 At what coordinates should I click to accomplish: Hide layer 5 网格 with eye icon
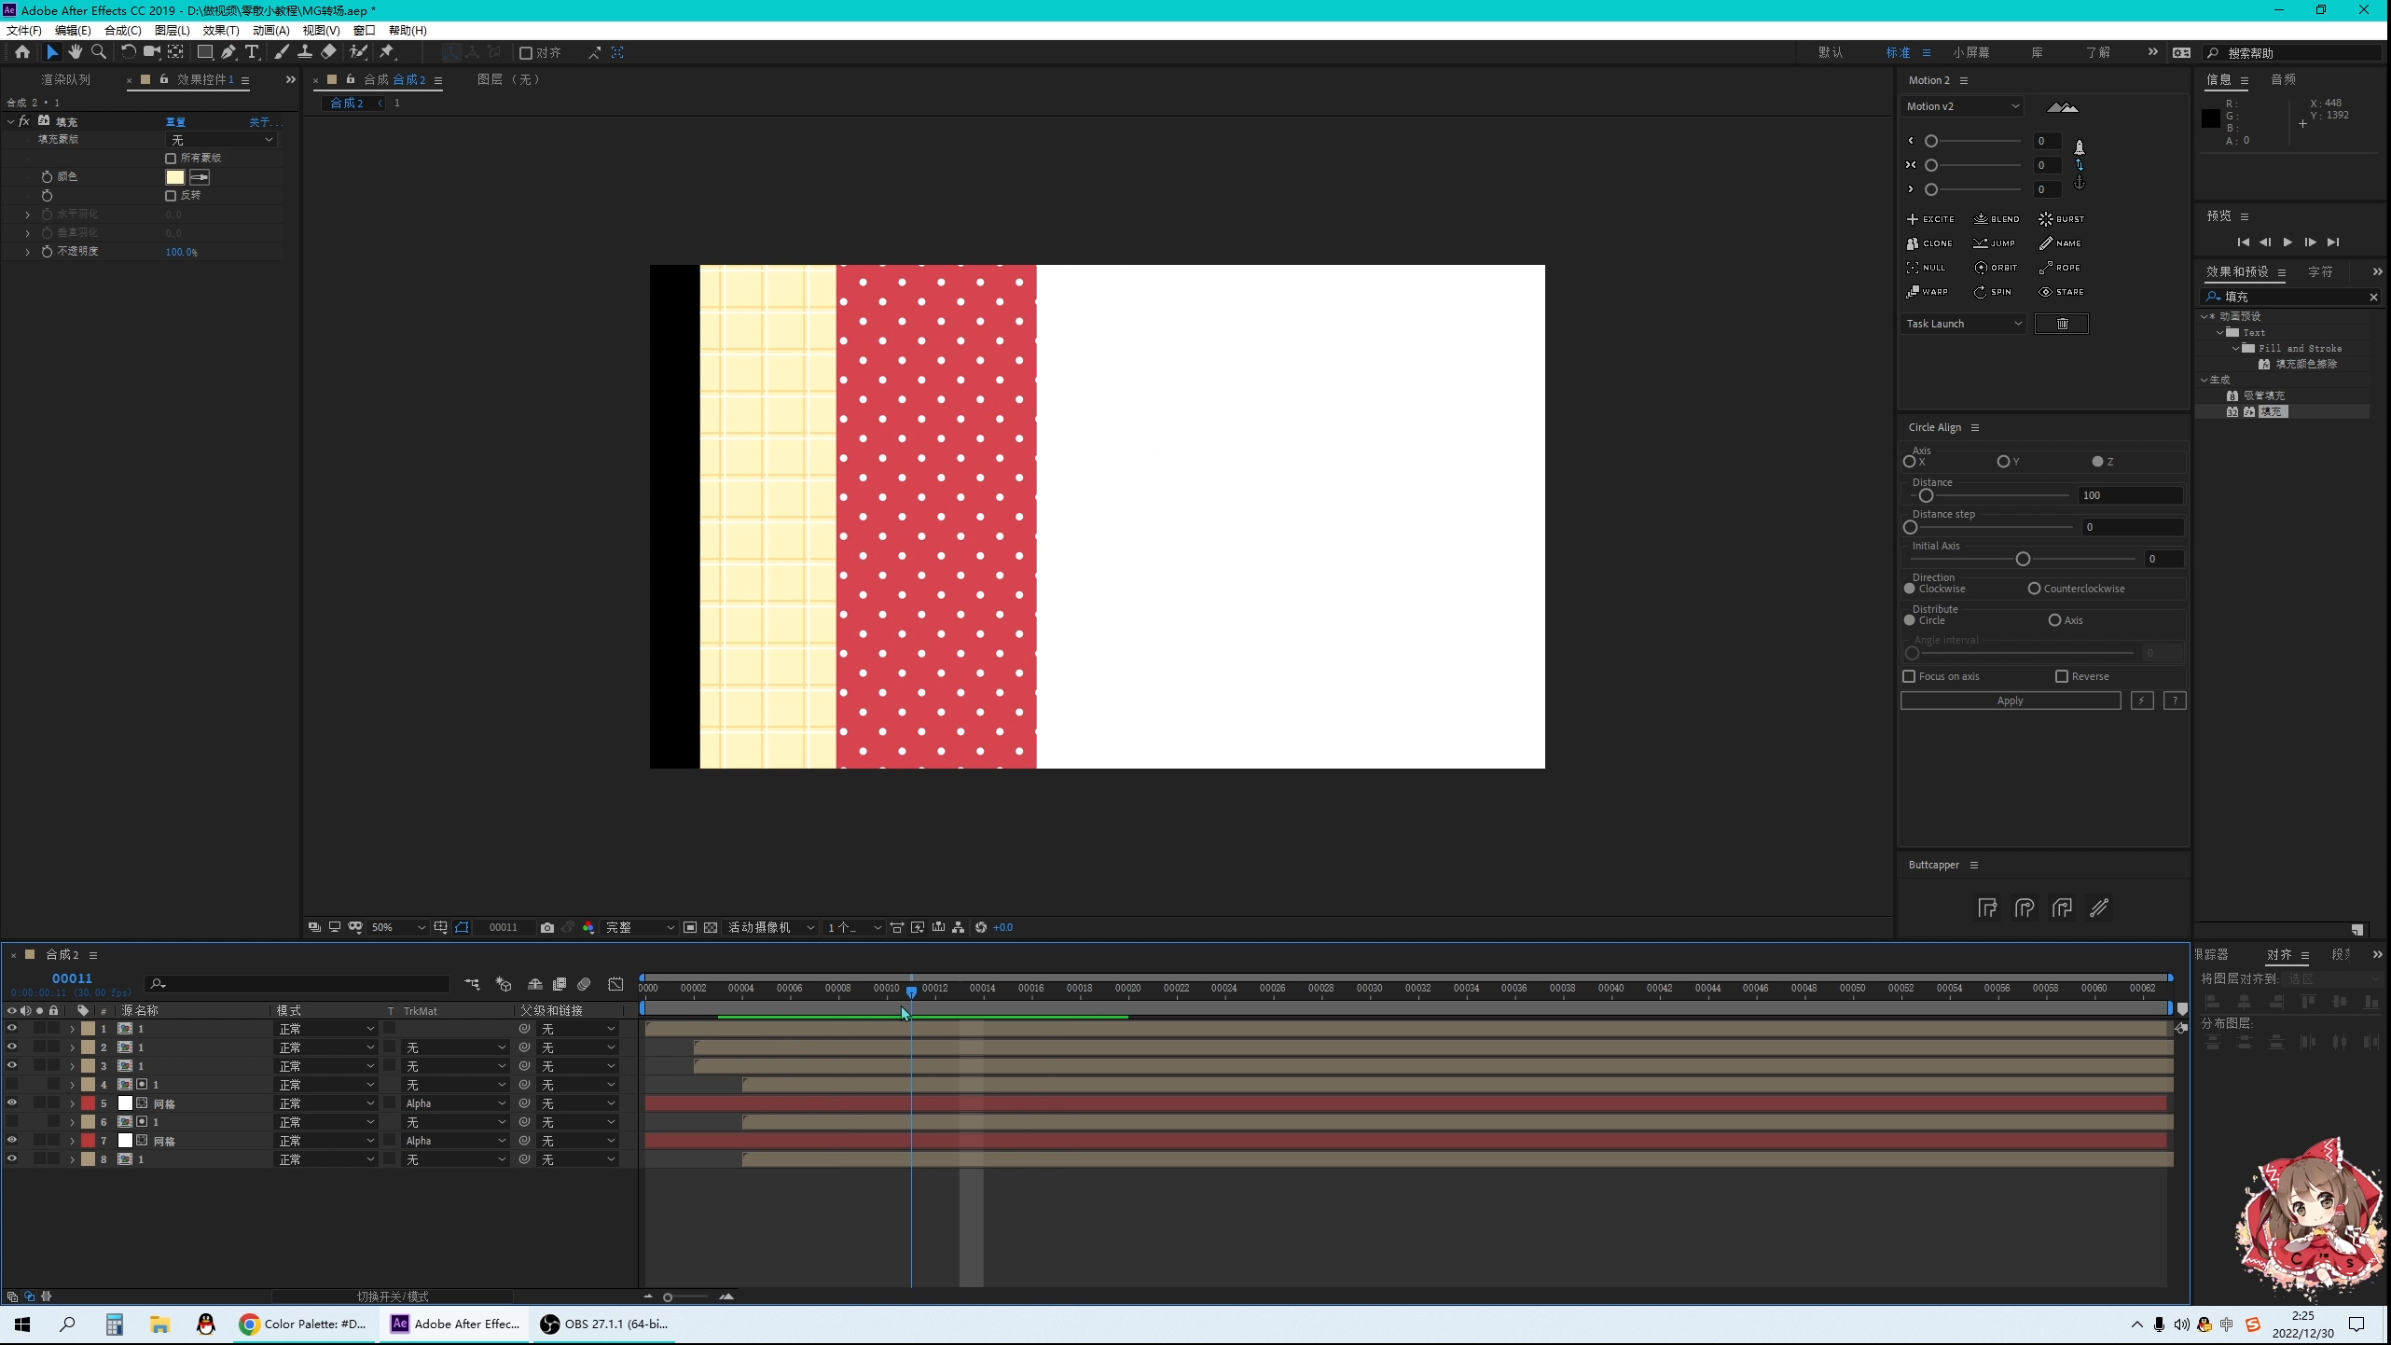(12, 1102)
